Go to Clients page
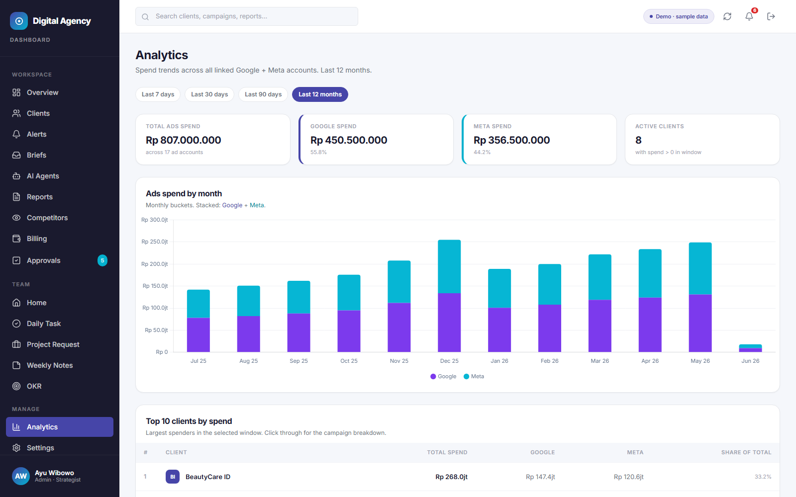This screenshot has width=796, height=497. coord(60,113)
